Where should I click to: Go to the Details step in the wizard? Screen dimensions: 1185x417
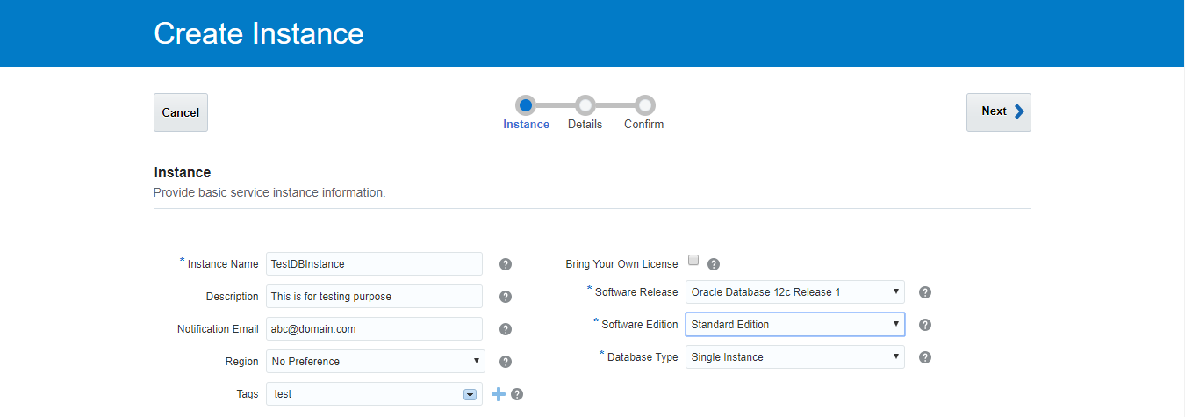pyautogui.click(x=585, y=105)
